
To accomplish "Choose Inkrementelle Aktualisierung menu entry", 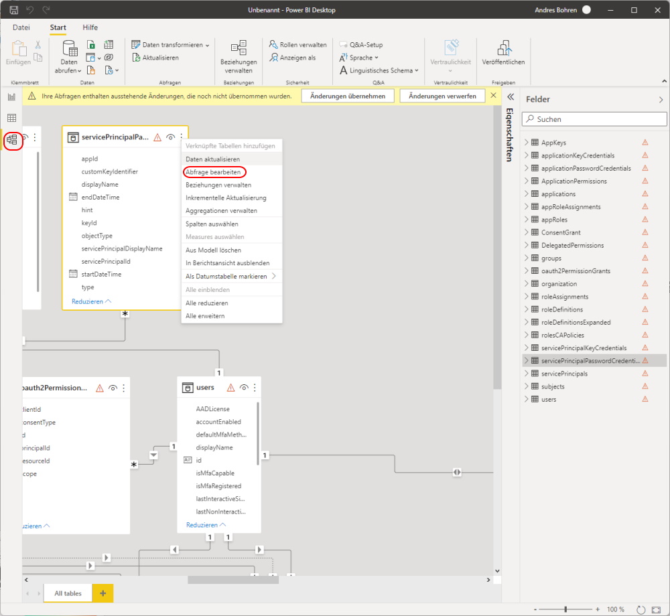I will pos(226,198).
